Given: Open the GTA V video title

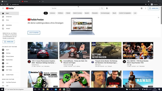Looking at the screenshot, I should tap(44, 62).
